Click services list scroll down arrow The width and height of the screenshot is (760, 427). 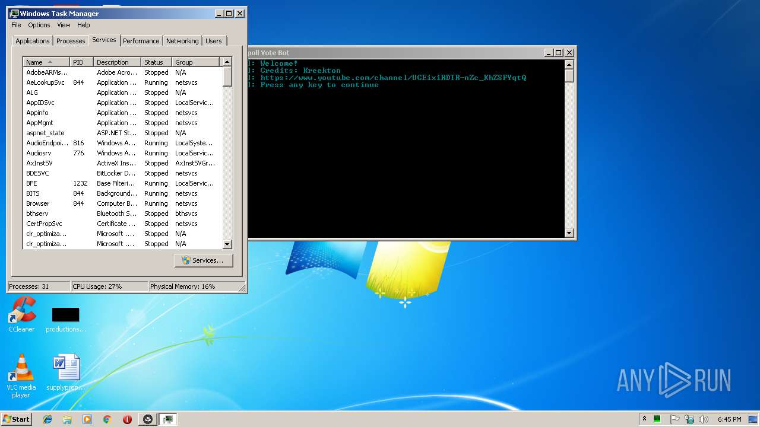tap(227, 244)
